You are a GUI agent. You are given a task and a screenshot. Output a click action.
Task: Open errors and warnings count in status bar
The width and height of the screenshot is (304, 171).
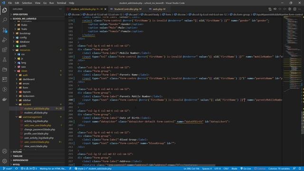coord(28,169)
